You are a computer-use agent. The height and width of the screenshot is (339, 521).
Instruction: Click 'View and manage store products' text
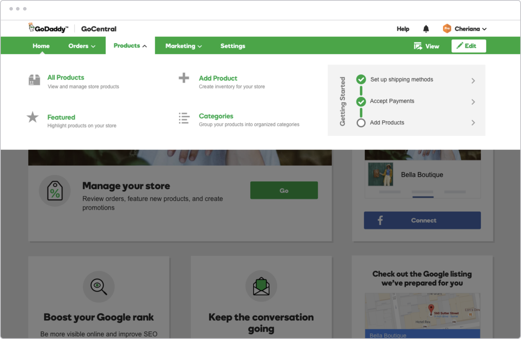(83, 87)
